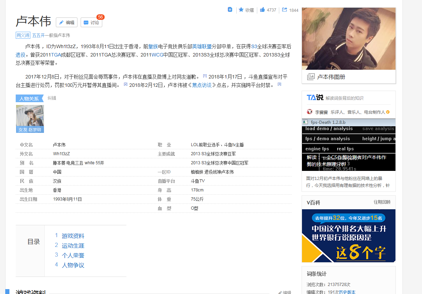
Task: Click the thumbs-up like icon
Action: point(262,10)
